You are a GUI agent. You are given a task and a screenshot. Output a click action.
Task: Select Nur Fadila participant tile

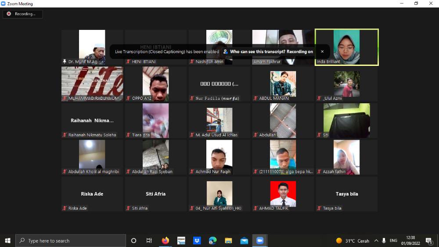(219, 84)
